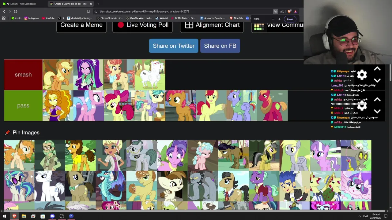Pick Flash Sentry blue-haired boy image

(x=295, y=186)
